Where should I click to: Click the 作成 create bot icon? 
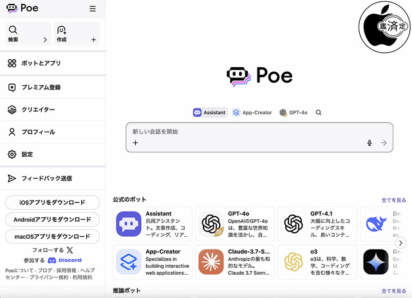tap(62, 30)
